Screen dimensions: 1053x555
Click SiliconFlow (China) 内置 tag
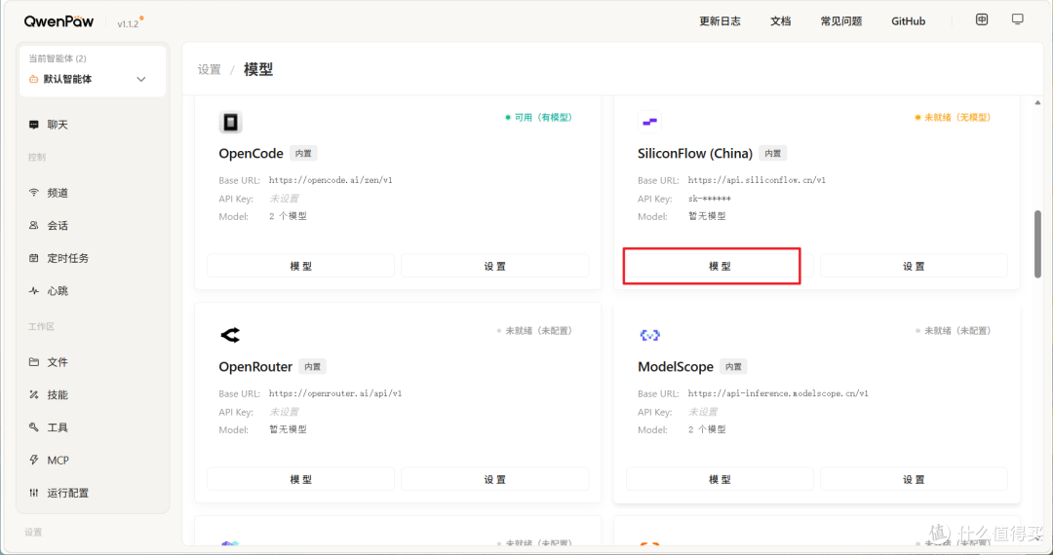pyautogui.click(x=773, y=154)
